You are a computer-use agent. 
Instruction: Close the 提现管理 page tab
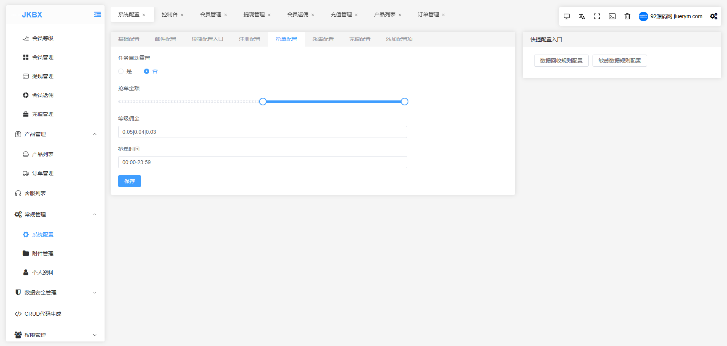click(x=269, y=15)
